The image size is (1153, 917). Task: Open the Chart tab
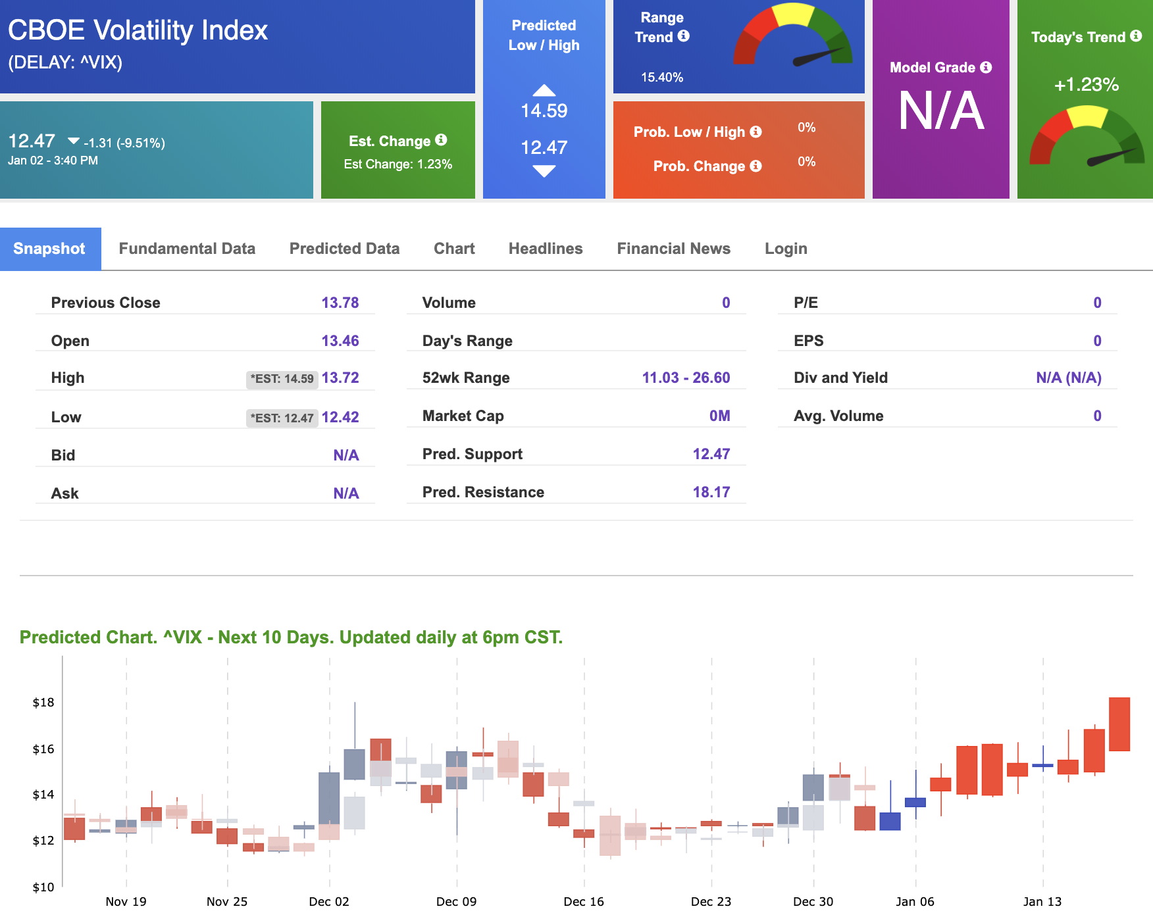pos(454,249)
